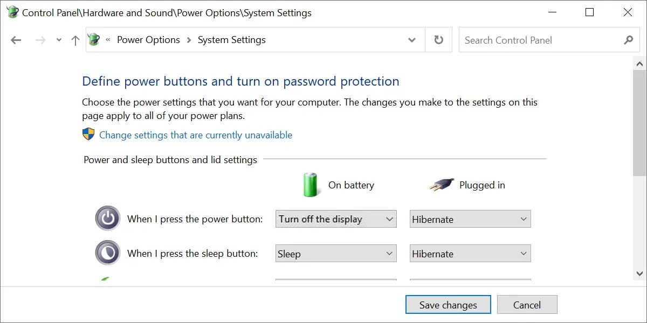Image resolution: width=647 pixels, height=323 pixels.
Task: Click the up folder navigation arrow
Action: [75, 40]
